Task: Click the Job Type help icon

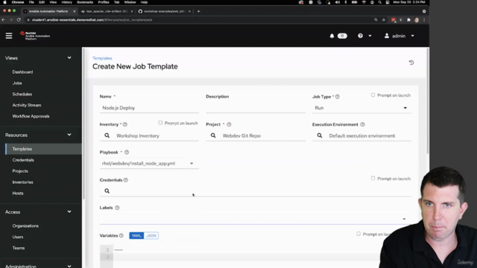Action: point(338,97)
